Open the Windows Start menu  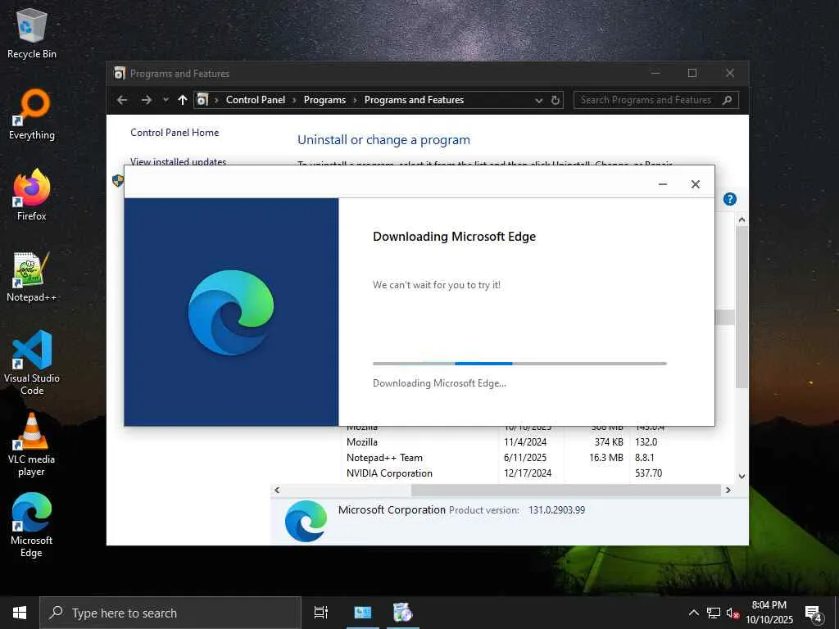[x=20, y=613]
